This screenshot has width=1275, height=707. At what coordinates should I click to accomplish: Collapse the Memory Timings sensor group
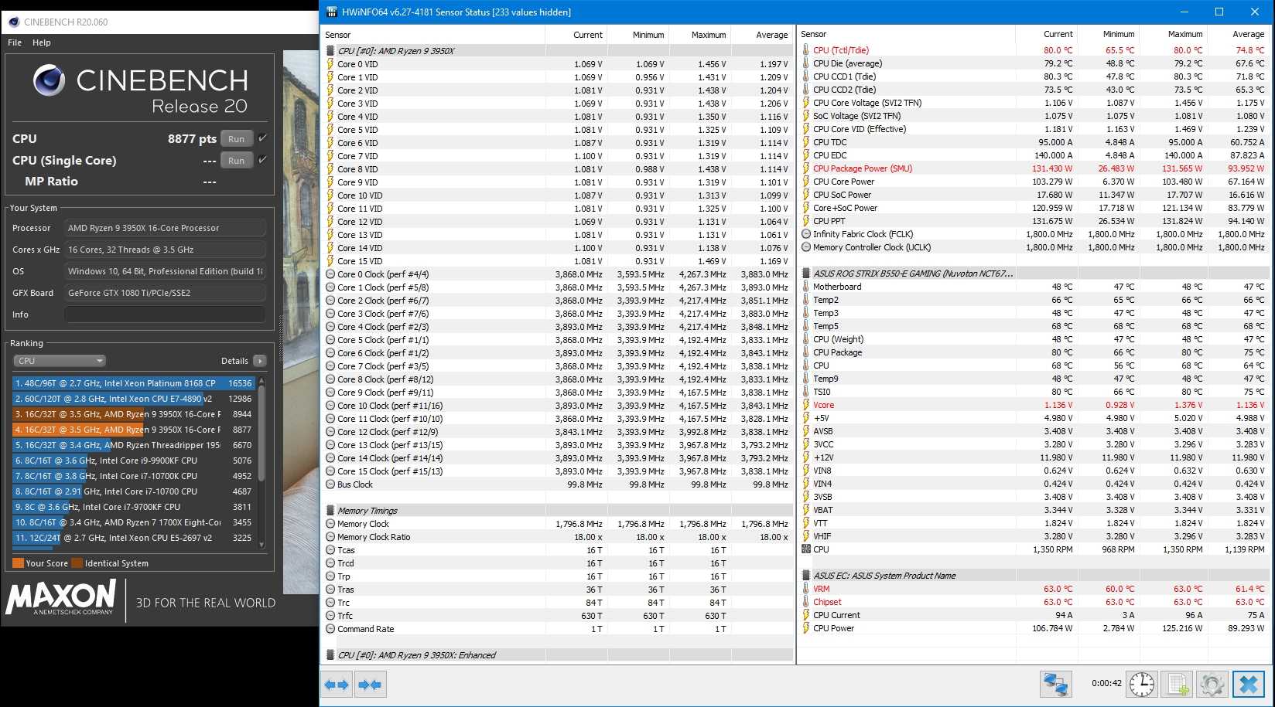pos(367,511)
